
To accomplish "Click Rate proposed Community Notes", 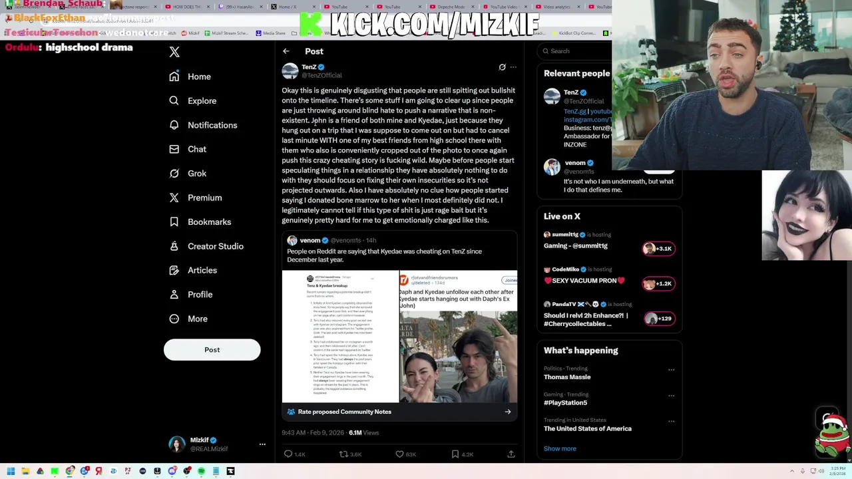I will tap(344, 412).
